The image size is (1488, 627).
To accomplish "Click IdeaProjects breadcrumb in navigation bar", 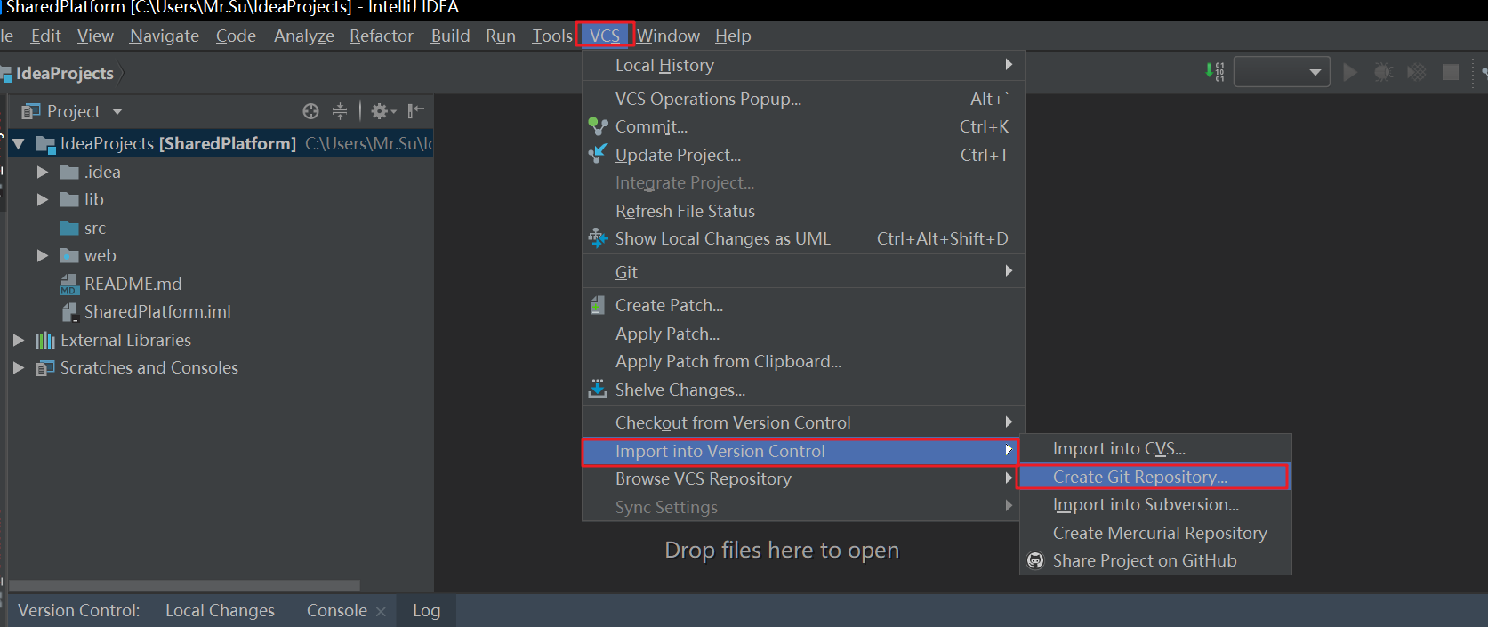I will 64,73.
